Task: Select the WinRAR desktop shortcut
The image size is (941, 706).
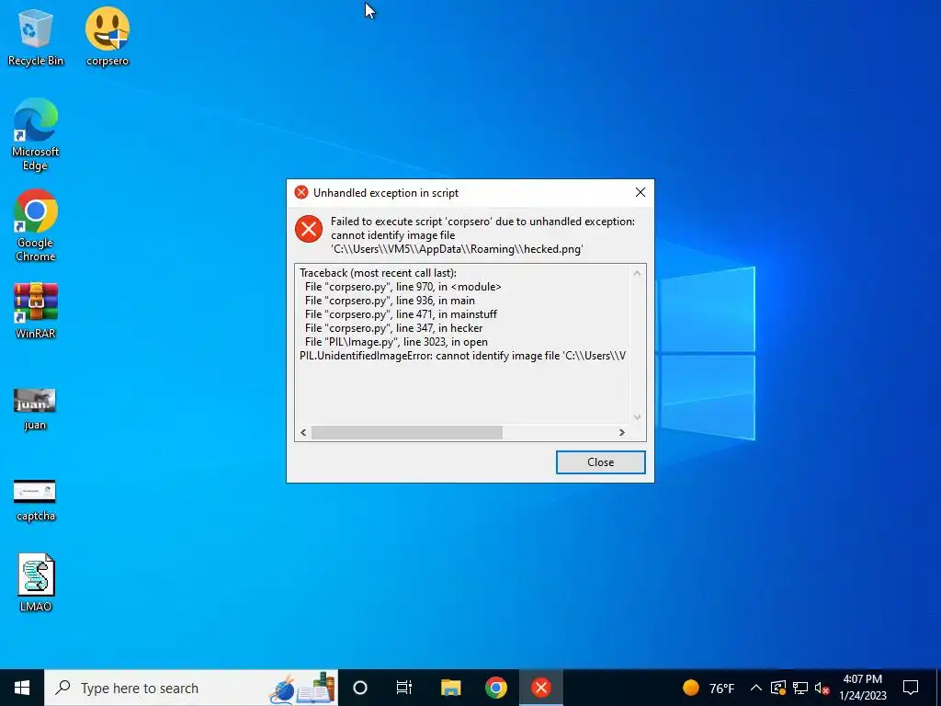Action: 35,311
